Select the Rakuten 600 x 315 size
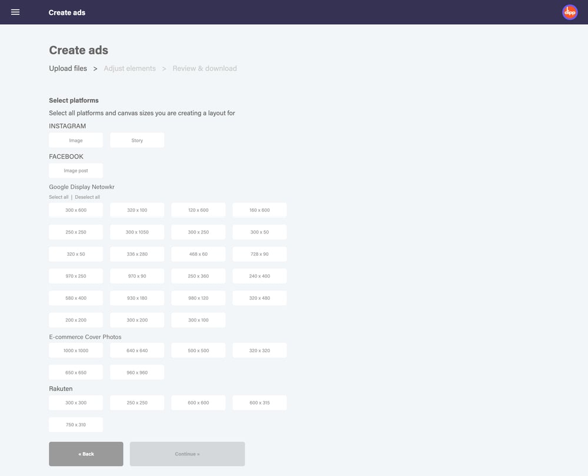This screenshot has height=476, width=588. pyautogui.click(x=259, y=403)
